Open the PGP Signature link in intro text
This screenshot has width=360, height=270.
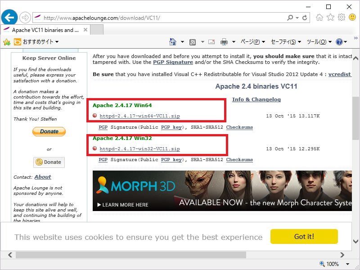(173, 62)
